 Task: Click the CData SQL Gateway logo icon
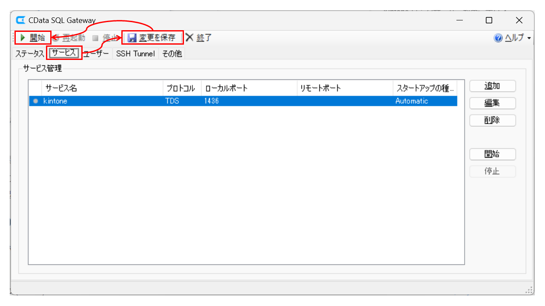(x=20, y=20)
